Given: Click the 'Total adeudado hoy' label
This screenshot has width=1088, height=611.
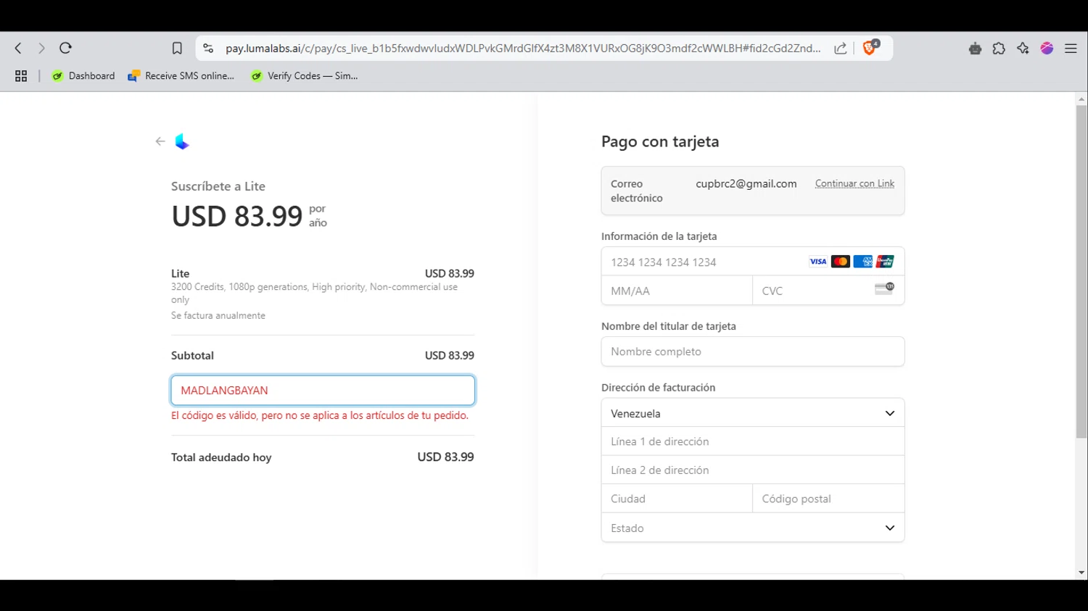Looking at the screenshot, I should tap(221, 457).
